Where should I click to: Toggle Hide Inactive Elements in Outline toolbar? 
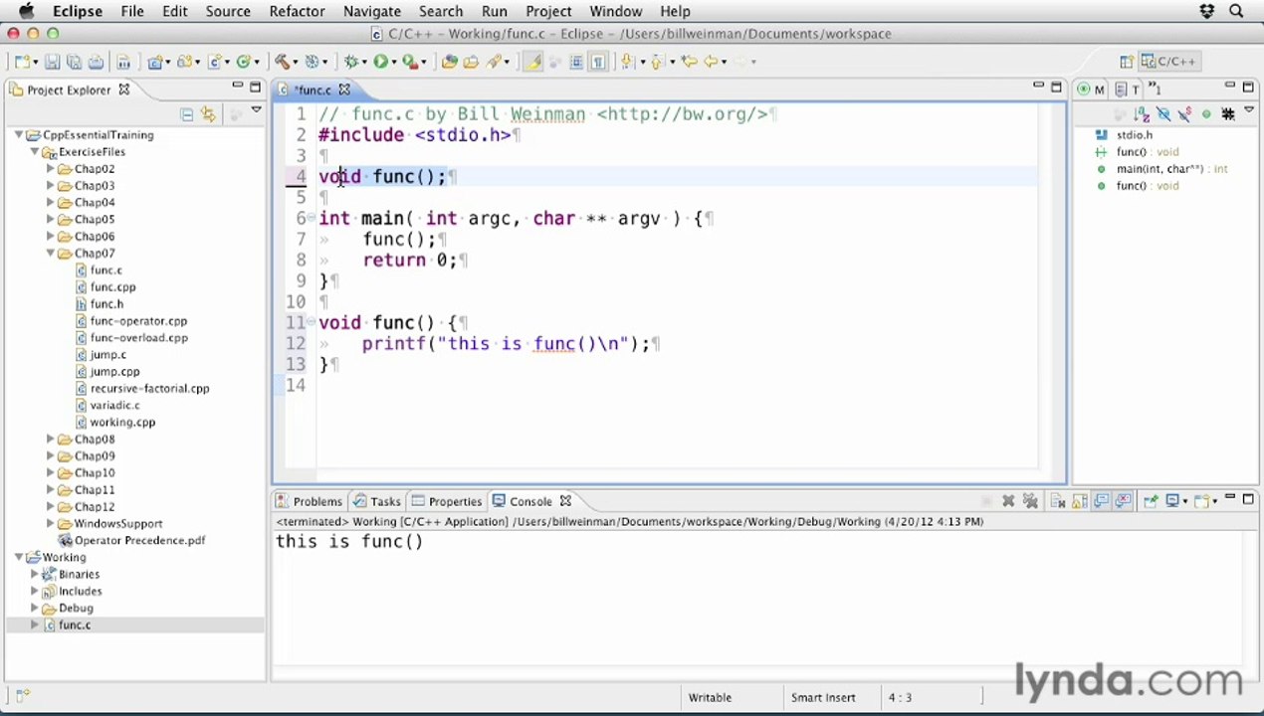(x=1228, y=114)
